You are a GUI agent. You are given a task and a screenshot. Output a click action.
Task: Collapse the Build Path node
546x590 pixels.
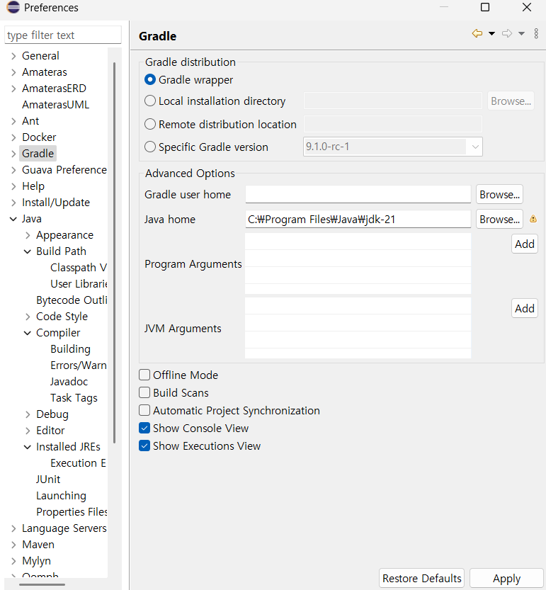pyautogui.click(x=28, y=251)
